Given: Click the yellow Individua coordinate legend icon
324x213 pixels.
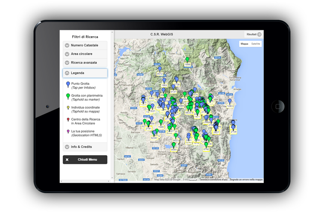Looking at the screenshot, I should [x=68, y=107].
